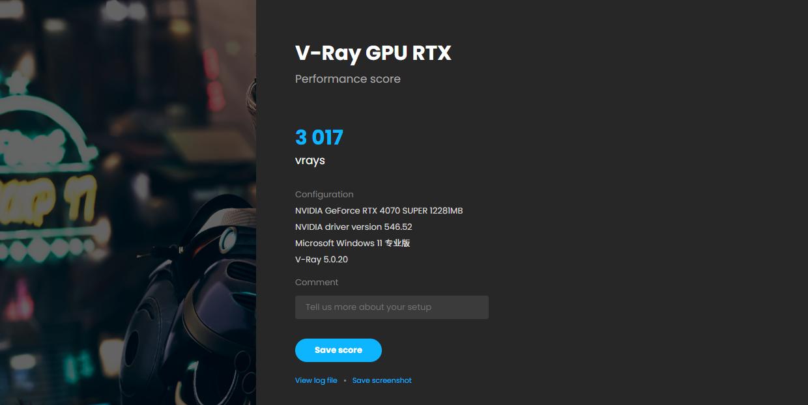Click the V-Ray GPU RTX heading
Screen dimensions: 808x405
pos(373,53)
